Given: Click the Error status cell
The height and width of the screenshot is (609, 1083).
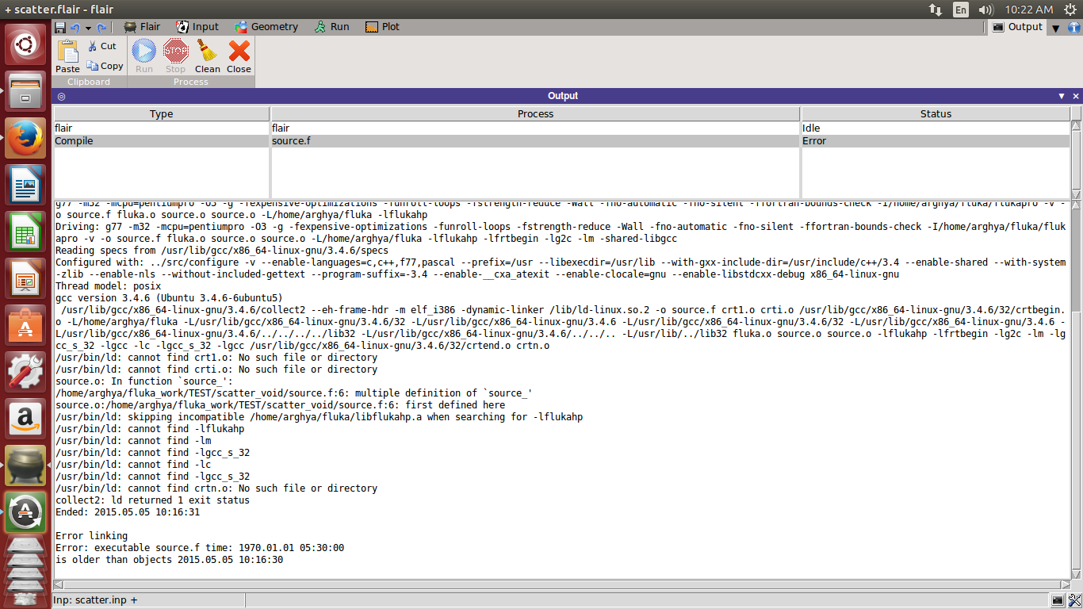Looking at the screenshot, I should (x=936, y=141).
